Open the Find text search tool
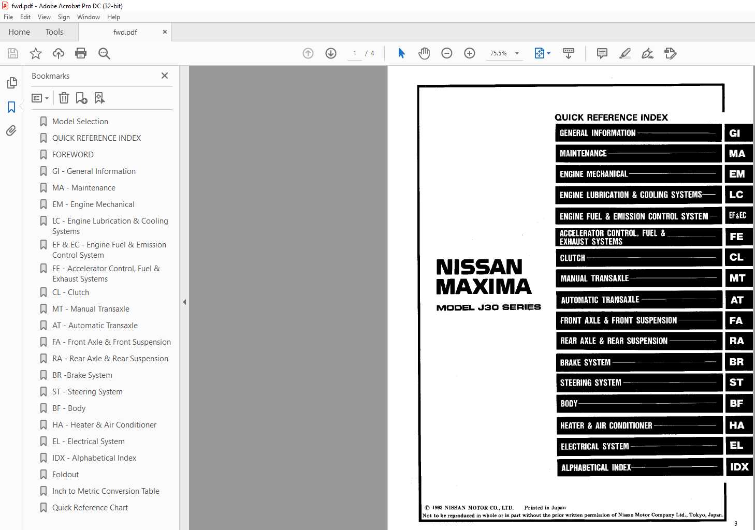 [104, 53]
